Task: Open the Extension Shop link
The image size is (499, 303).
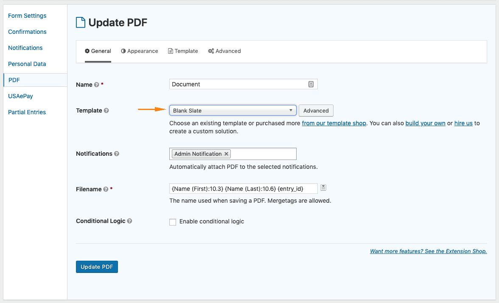Action: pos(429,251)
